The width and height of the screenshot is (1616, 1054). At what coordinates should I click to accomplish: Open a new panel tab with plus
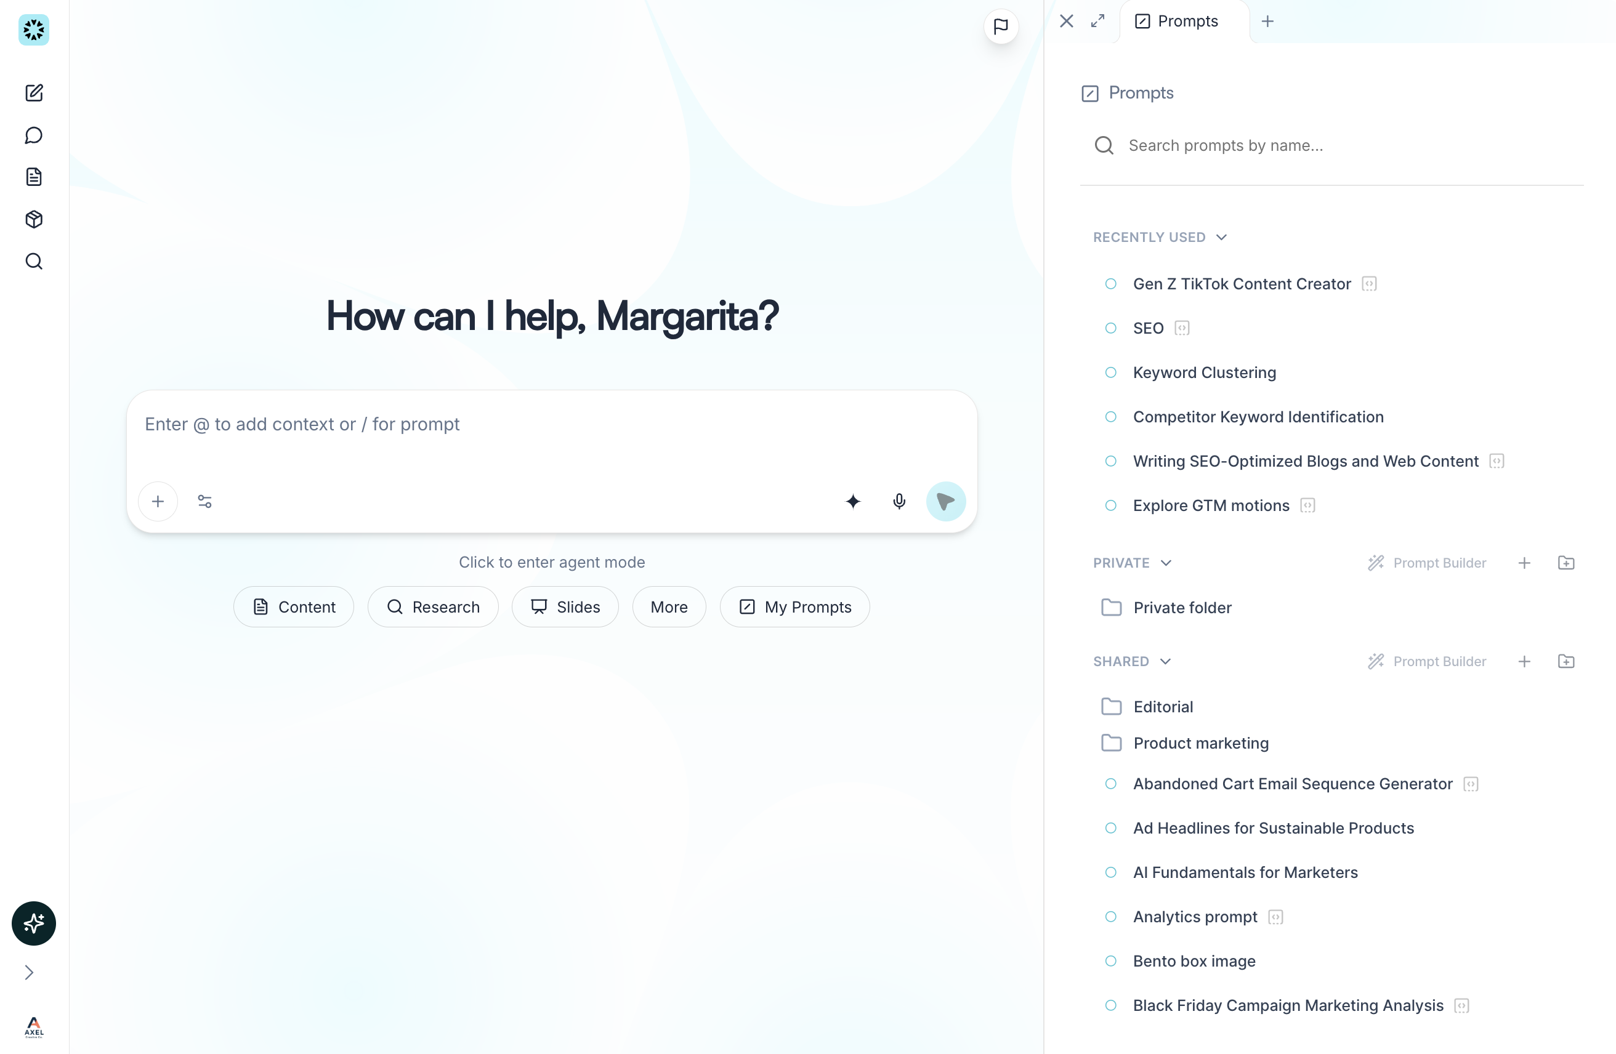1267,21
